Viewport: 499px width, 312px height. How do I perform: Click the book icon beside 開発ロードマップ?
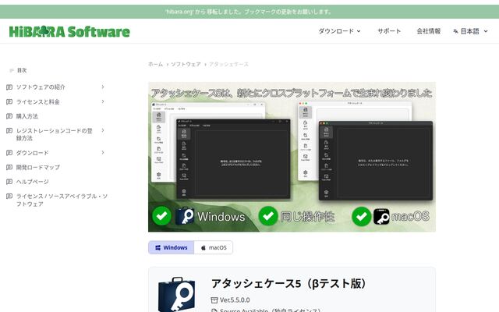click(9, 167)
